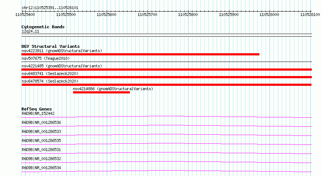Screen dimensions: 322x176
Task: Open transcript RAD9B|NM_001286532
Action: pos(41,159)
